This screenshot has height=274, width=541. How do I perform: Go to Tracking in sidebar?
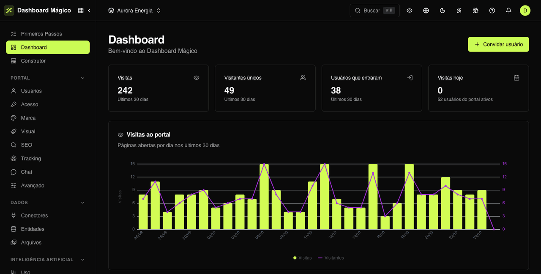[48, 158]
